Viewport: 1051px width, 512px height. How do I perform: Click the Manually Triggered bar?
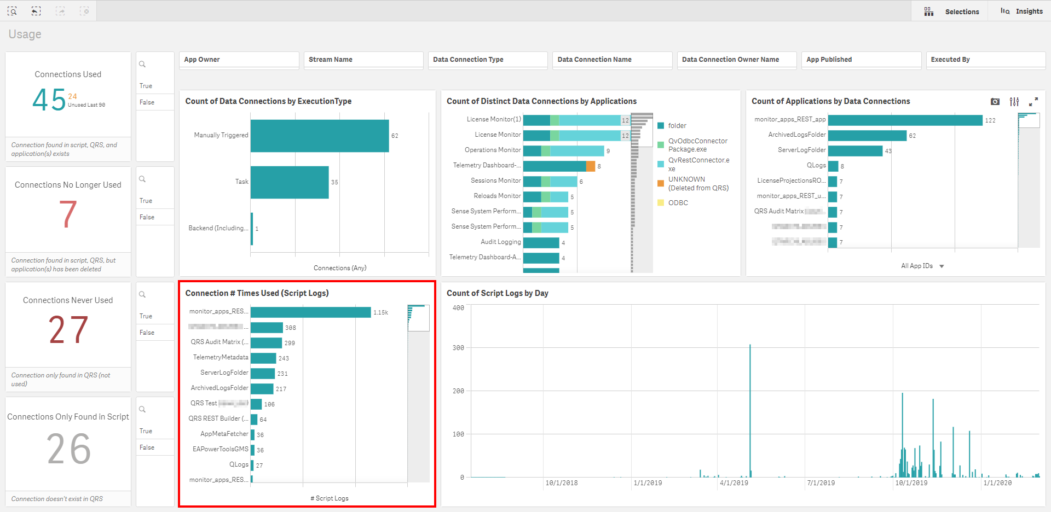[320, 136]
